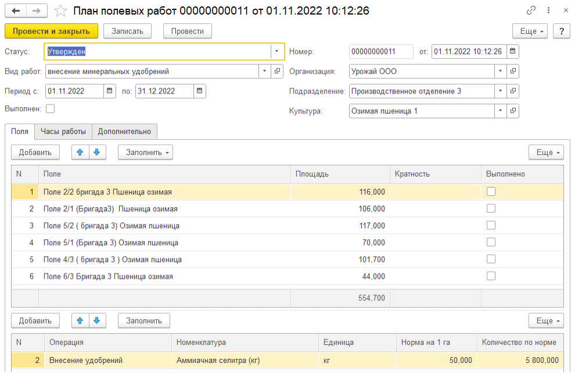This screenshot has width=575, height=374.
Task: Click the Провести и закрыть button
Action: click(51, 31)
